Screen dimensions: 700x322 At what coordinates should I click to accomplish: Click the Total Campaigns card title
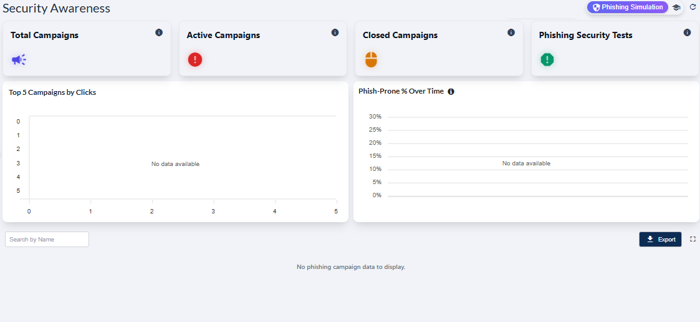[x=44, y=36]
